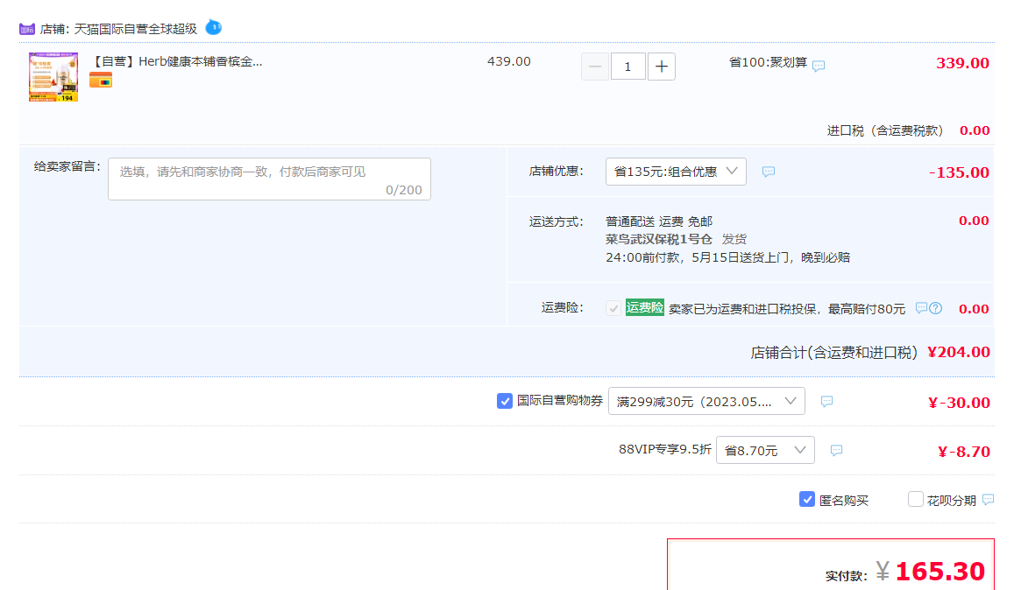This screenshot has height=590, width=1021.
Task: Click the quantity input showing 1
Action: 627,67
